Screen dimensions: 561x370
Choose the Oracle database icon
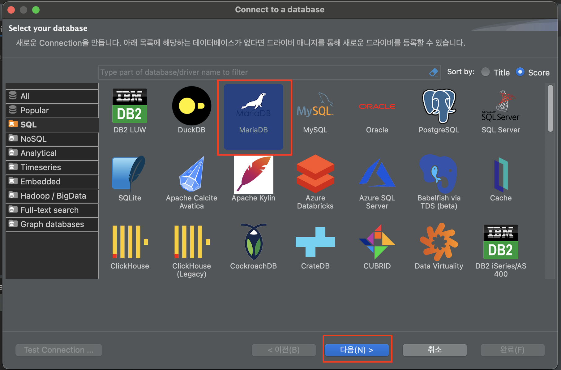(377, 106)
